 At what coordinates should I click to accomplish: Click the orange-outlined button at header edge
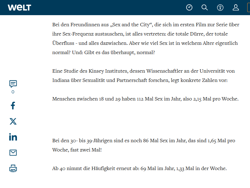click(x=248, y=7)
